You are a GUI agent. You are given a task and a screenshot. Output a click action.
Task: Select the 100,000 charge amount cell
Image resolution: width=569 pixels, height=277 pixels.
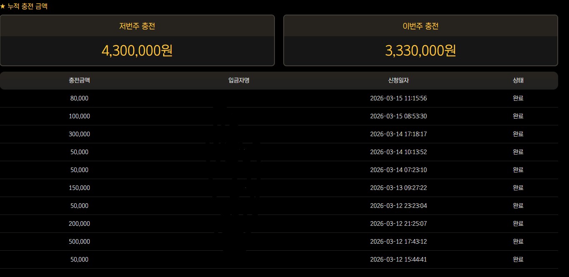[79, 116]
